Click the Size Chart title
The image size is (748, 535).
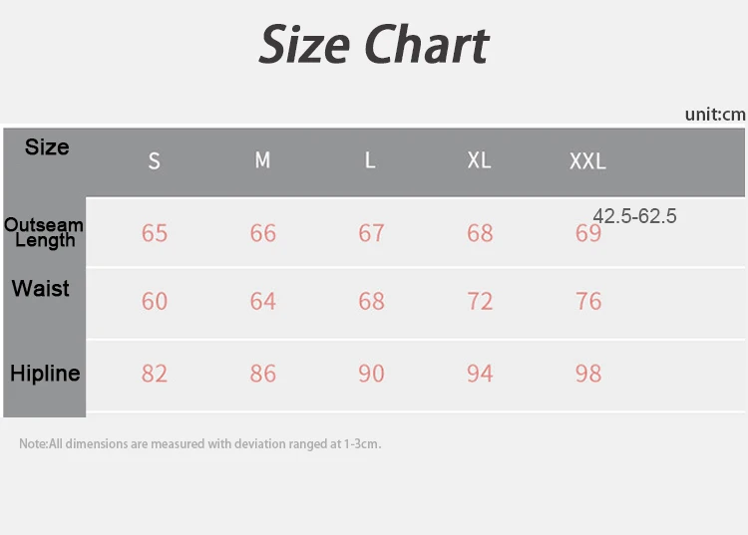pyautogui.click(x=374, y=45)
